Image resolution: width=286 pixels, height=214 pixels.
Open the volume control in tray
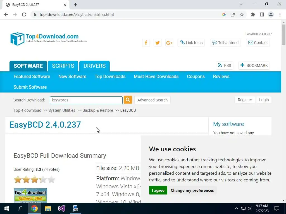[x=250, y=208]
